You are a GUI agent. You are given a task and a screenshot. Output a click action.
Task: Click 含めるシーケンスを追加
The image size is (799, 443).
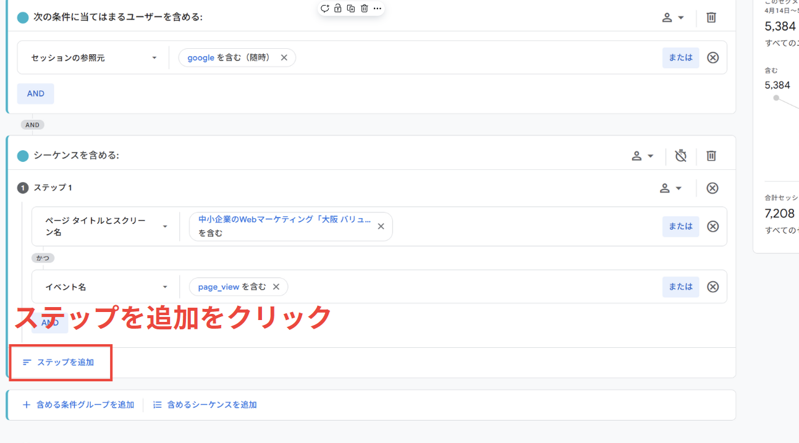coord(205,405)
